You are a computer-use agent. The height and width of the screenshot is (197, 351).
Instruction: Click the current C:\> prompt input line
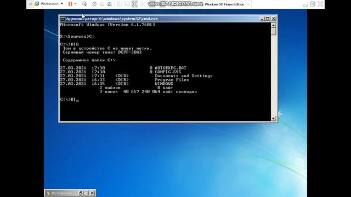pos(70,100)
